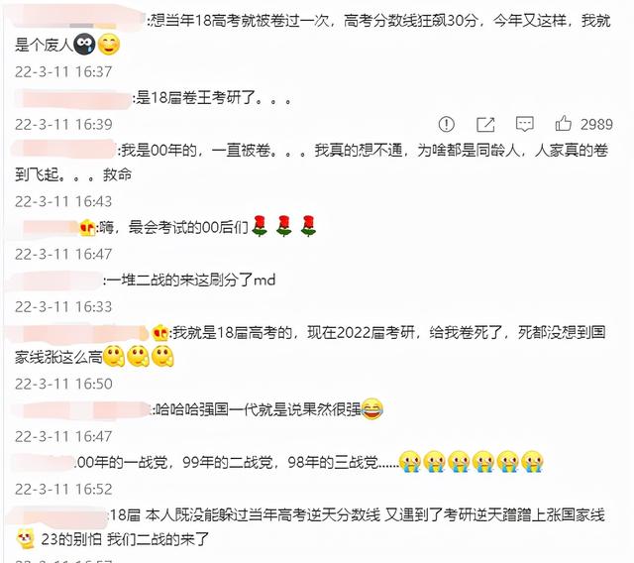Click the first rose emoji

click(x=260, y=226)
